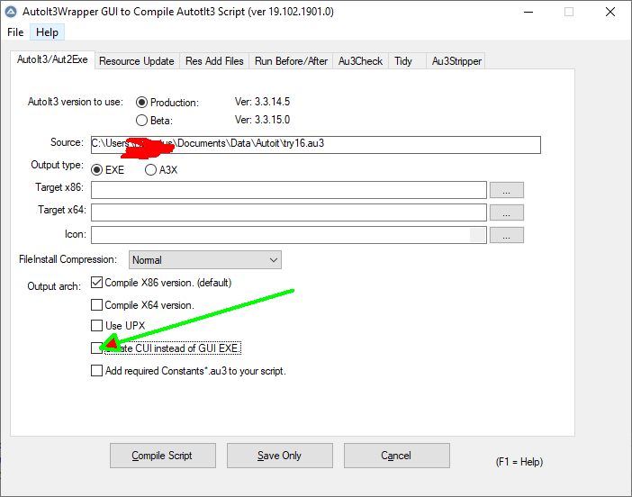Screen dimensions: 632x497
Task: Open the Help menu
Action: coord(47,32)
